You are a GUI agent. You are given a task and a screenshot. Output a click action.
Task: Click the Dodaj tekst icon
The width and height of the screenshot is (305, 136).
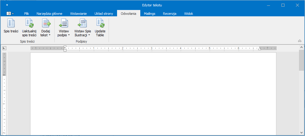pos(46,23)
